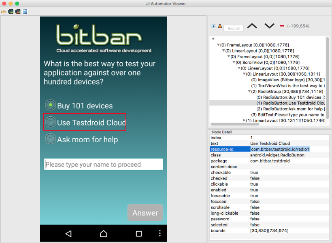The width and height of the screenshot is (332, 243).
Task: Click the Device Screenshot with Compressed Hierarchy icon
Action: (x=18, y=12)
